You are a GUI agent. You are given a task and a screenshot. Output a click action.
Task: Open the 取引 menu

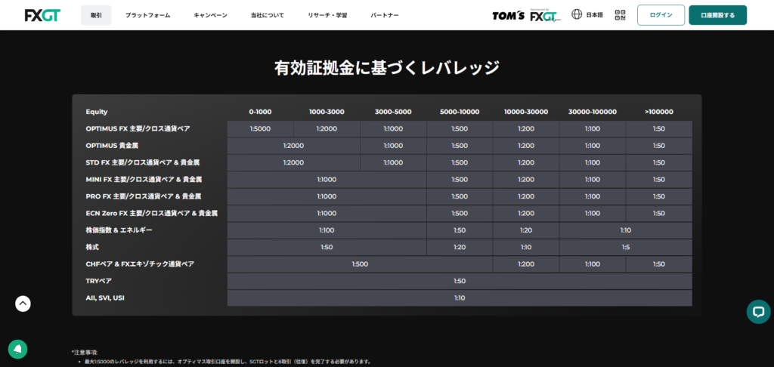(96, 15)
